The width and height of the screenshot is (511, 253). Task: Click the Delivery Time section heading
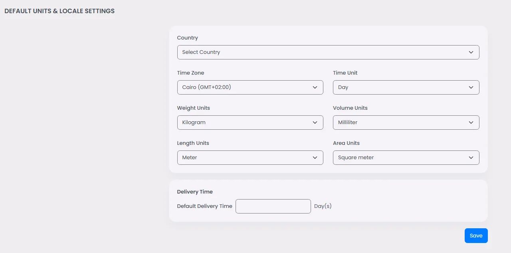[195, 192]
